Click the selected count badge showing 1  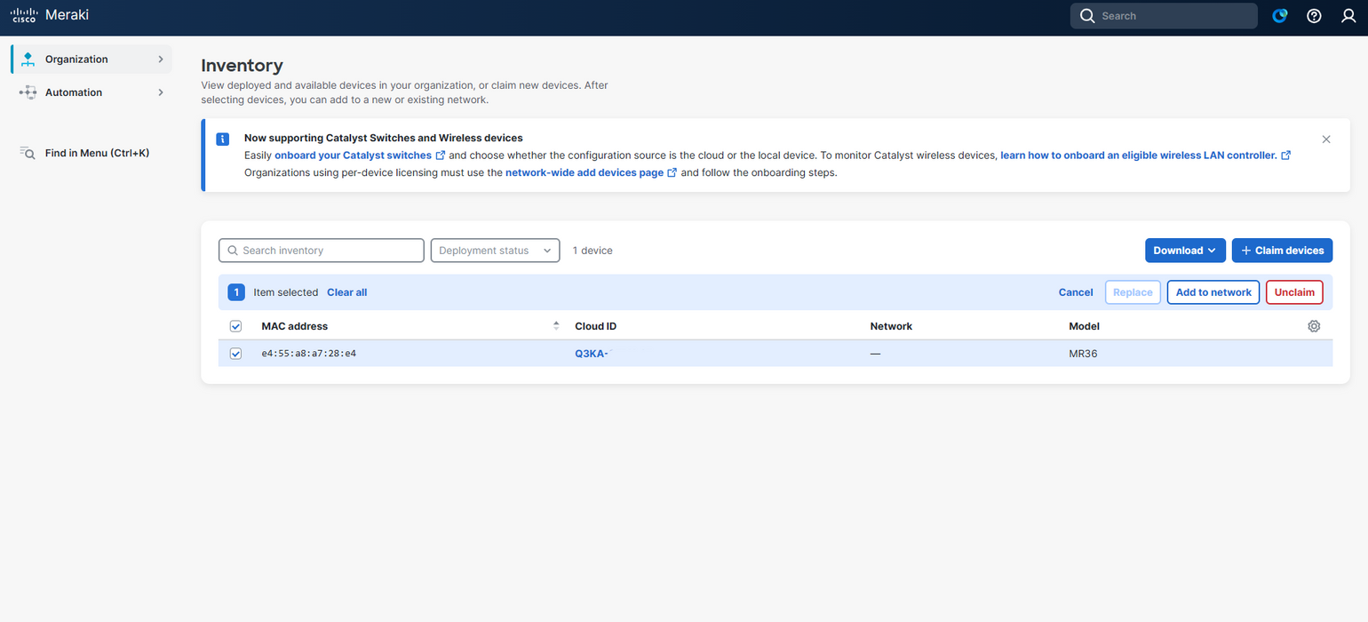236,292
